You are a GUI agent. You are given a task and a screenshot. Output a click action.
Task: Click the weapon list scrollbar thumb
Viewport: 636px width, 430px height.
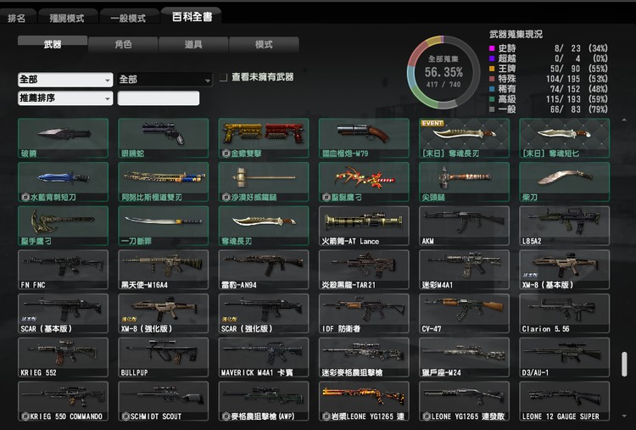point(624,363)
